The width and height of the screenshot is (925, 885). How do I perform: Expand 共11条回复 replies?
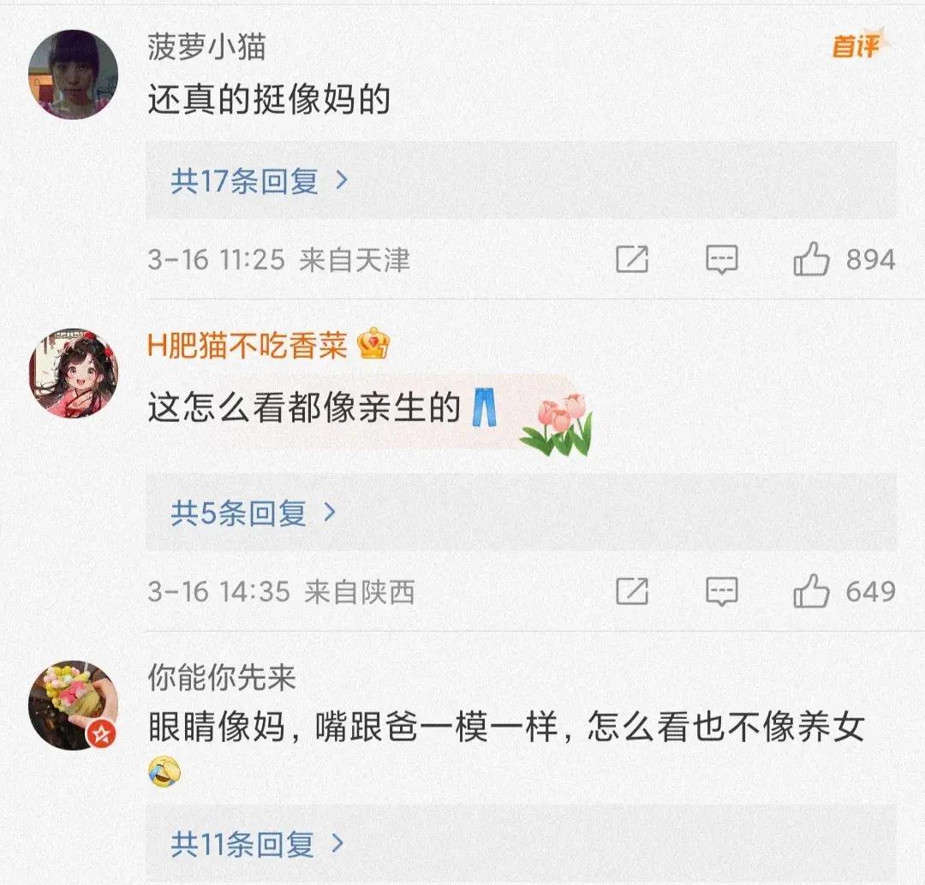257,844
